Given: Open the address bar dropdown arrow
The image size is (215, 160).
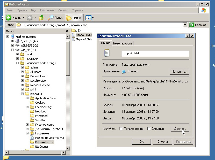Looking at the screenshot, I should 185,25.
